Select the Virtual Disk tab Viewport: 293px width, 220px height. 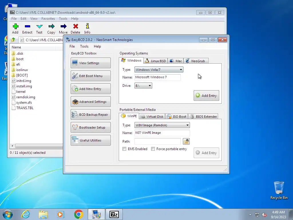pyautogui.click(x=152, y=117)
